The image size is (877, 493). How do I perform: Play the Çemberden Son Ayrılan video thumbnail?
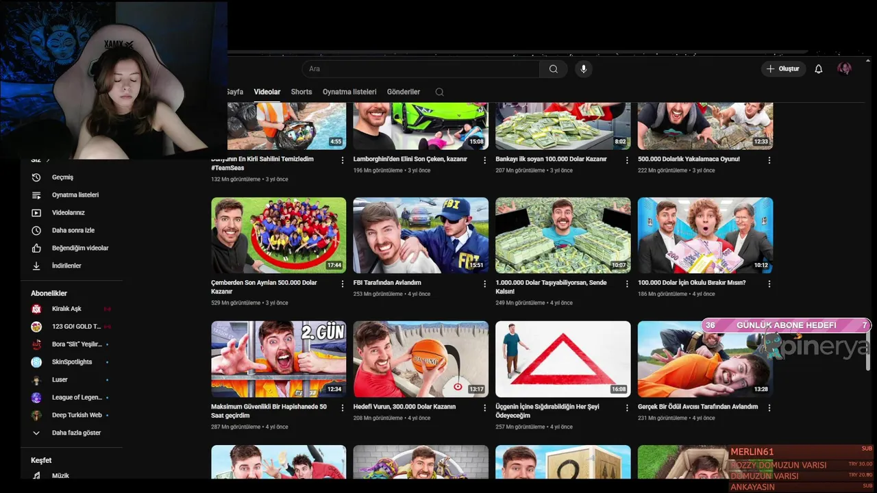pos(279,235)
